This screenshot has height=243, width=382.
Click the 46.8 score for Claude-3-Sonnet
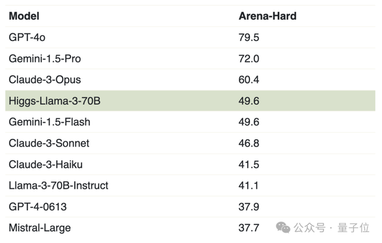249,143
